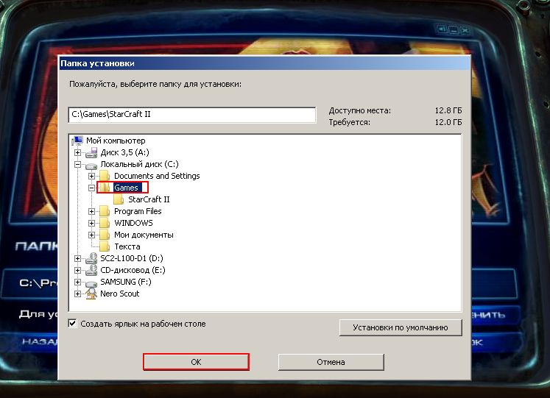
Task: Click the Мои документы folder icon
Action: click(x=105, y=235)
